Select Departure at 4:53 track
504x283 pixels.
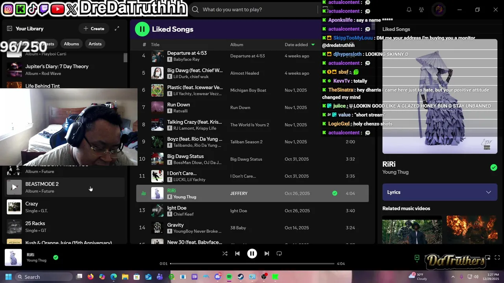tap(252, 56)
